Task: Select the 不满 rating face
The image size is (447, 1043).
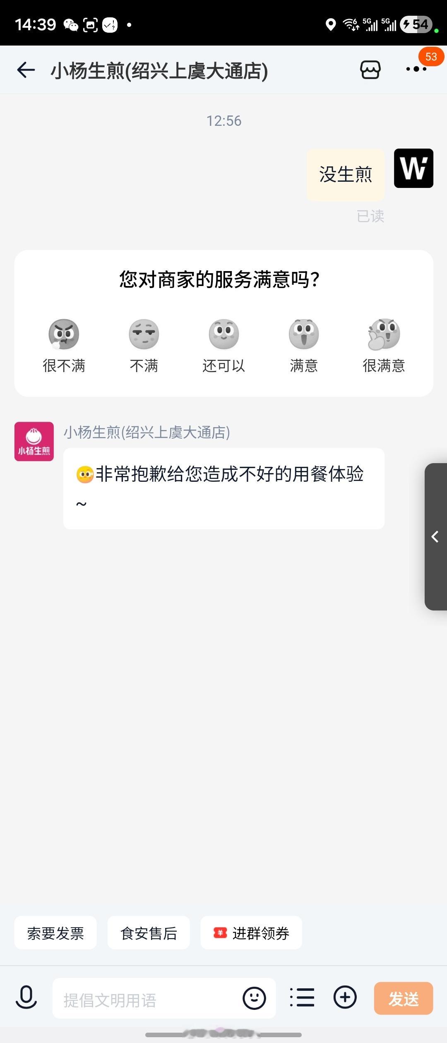Action: (x=144, y=334)
